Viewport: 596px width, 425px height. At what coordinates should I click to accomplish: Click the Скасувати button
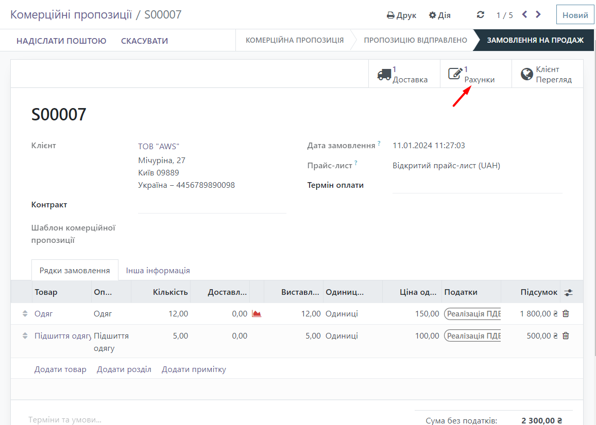pos(144,41)
